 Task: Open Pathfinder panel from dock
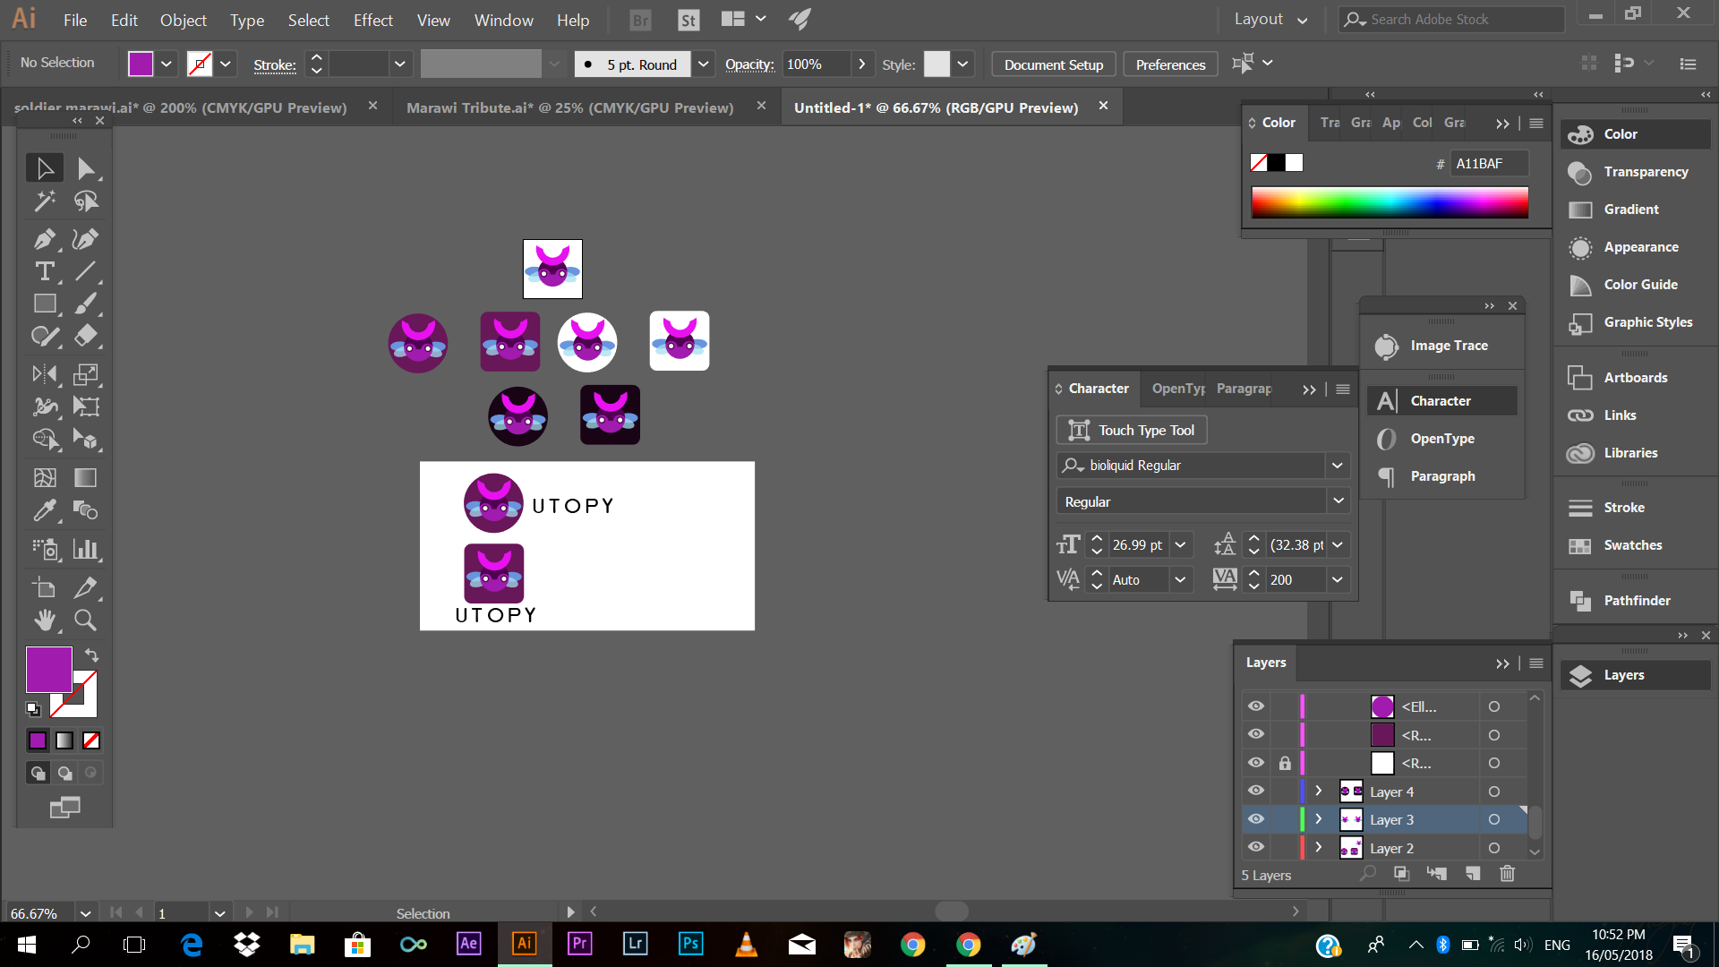pos(1635,601)
